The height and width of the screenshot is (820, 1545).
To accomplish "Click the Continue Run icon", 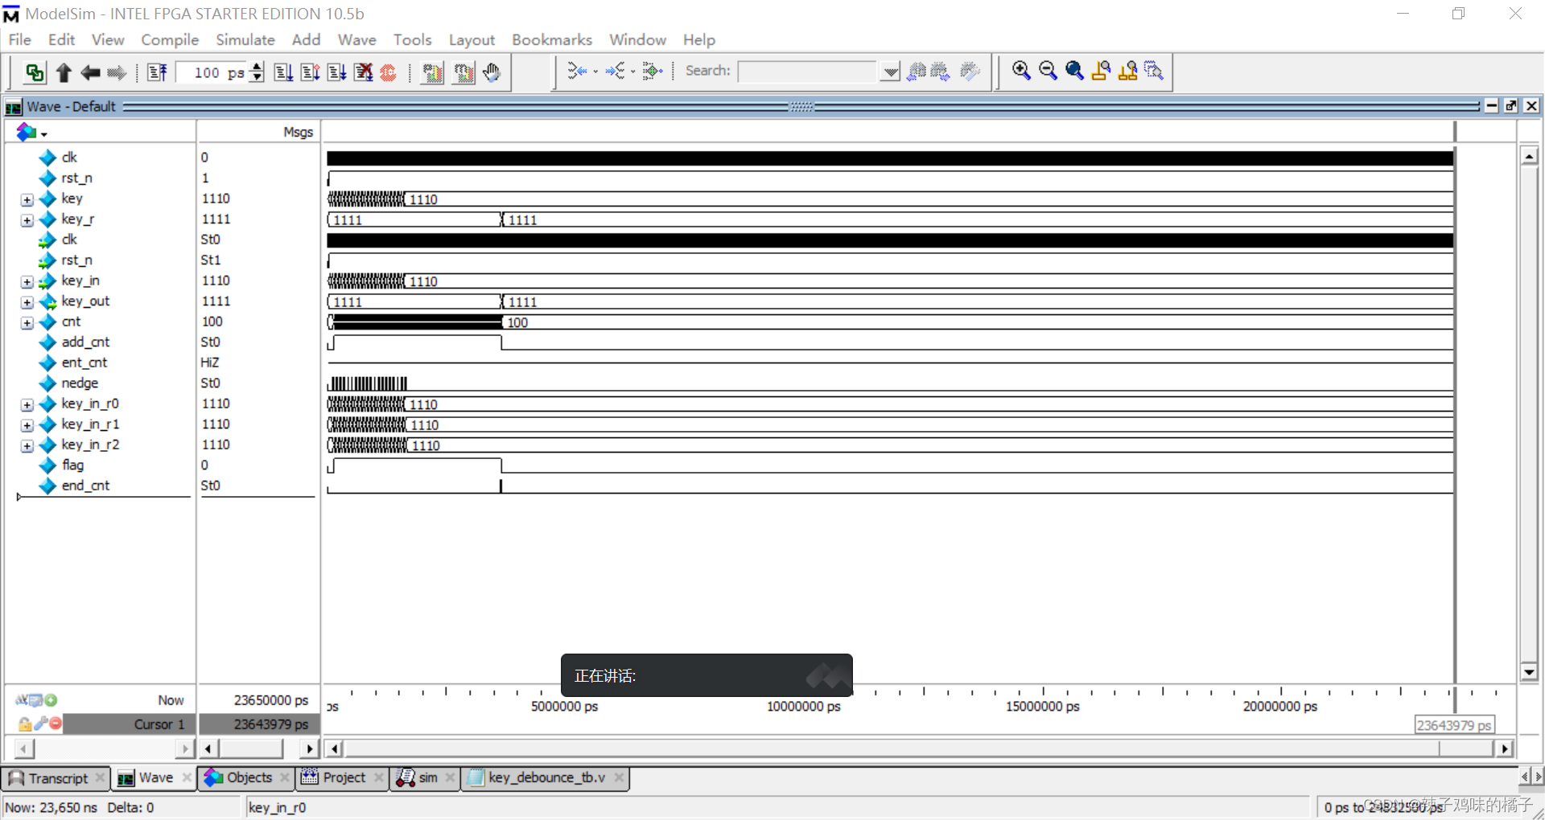I will (x=310, y=72).
